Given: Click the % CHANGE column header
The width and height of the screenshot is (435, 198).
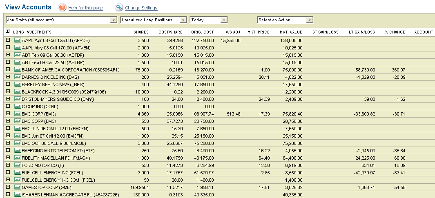Looking at the screenshot, I should click(395, 32).
